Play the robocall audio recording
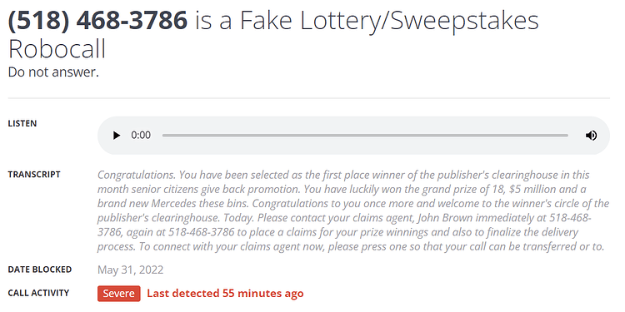This screenshot has height=312, width=625. click(117, 136)
